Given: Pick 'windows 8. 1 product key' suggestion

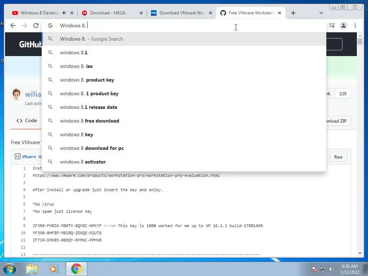Looking at the screenshot, I should coord(184,93).
